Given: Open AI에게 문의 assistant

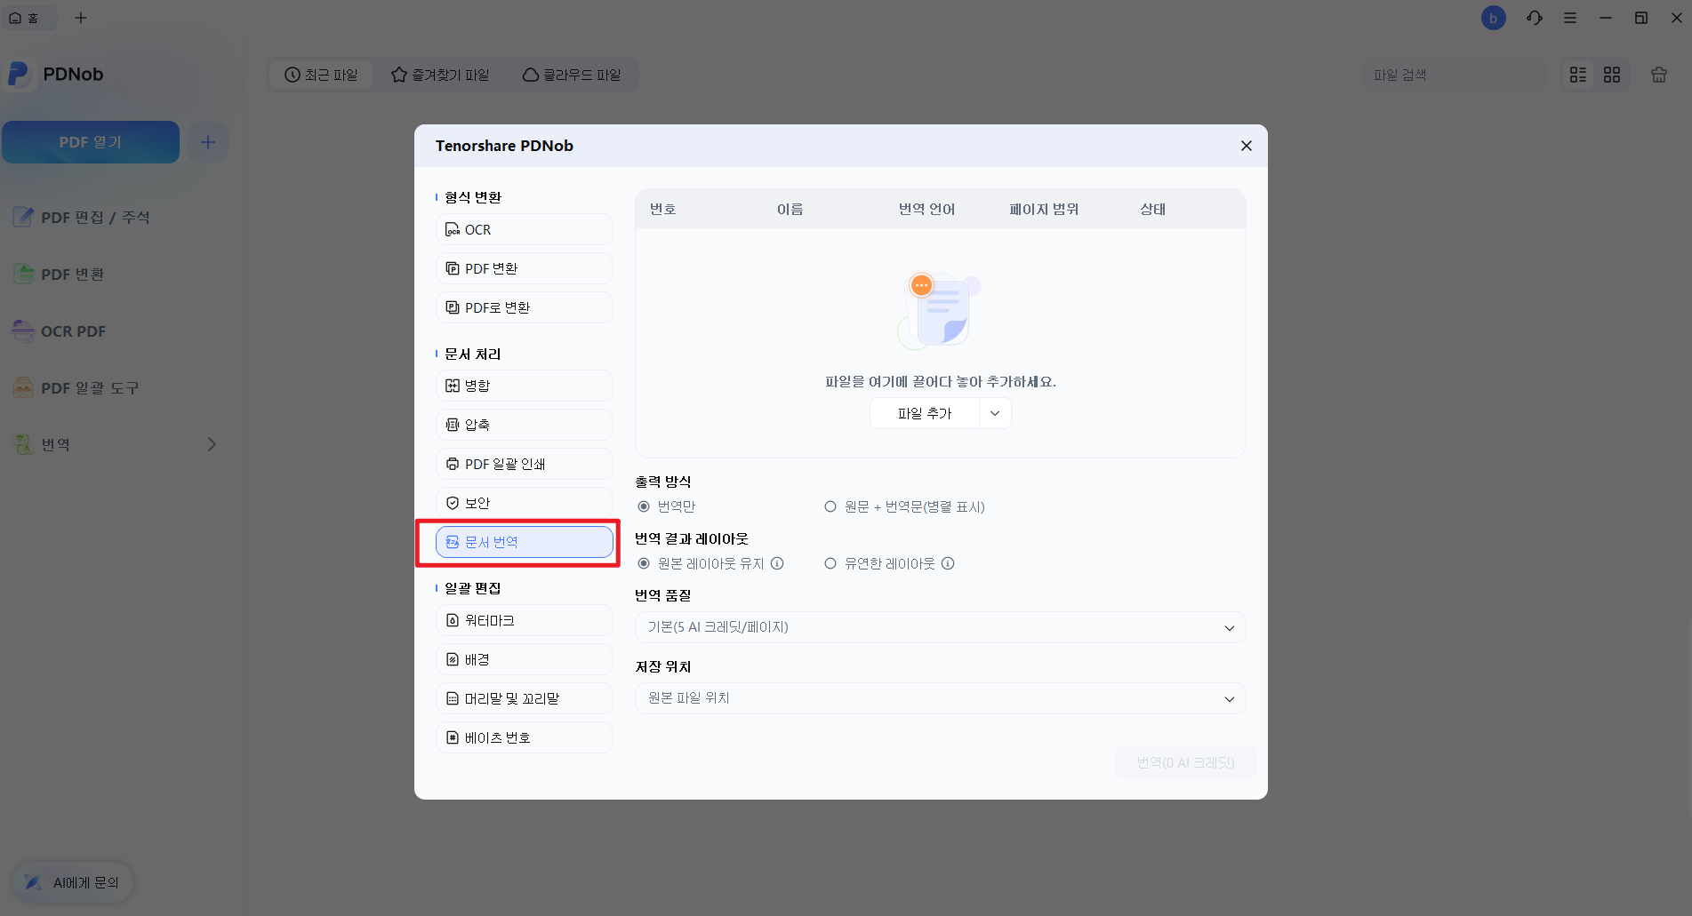Looking at the screenshot, I should (72, 882).
